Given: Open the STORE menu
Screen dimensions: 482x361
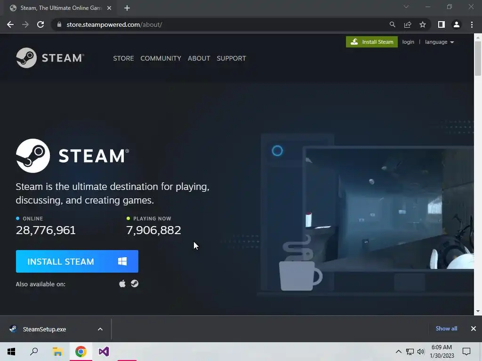Looking at the screenshot, I should click(x=123, y=58).
